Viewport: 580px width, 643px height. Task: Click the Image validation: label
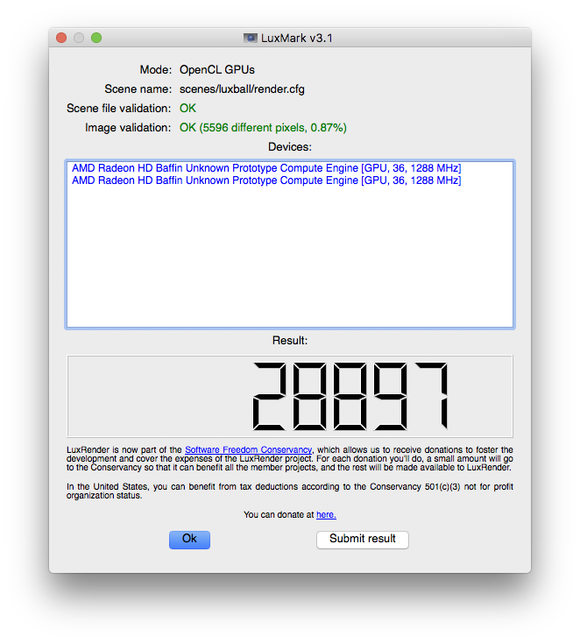click(x=128, y=128)
